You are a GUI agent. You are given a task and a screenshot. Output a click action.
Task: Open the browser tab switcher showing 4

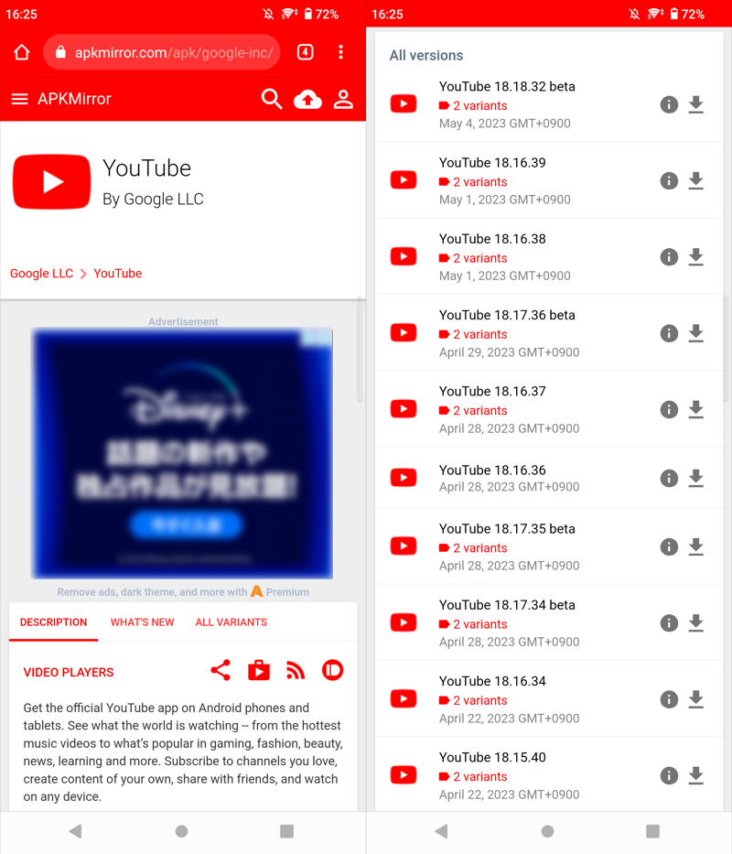pos(305,52)
